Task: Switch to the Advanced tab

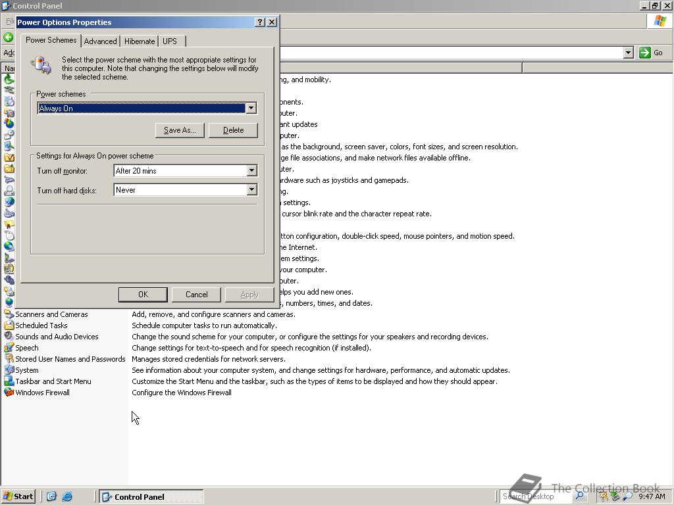Action: (x=101, y=41)
